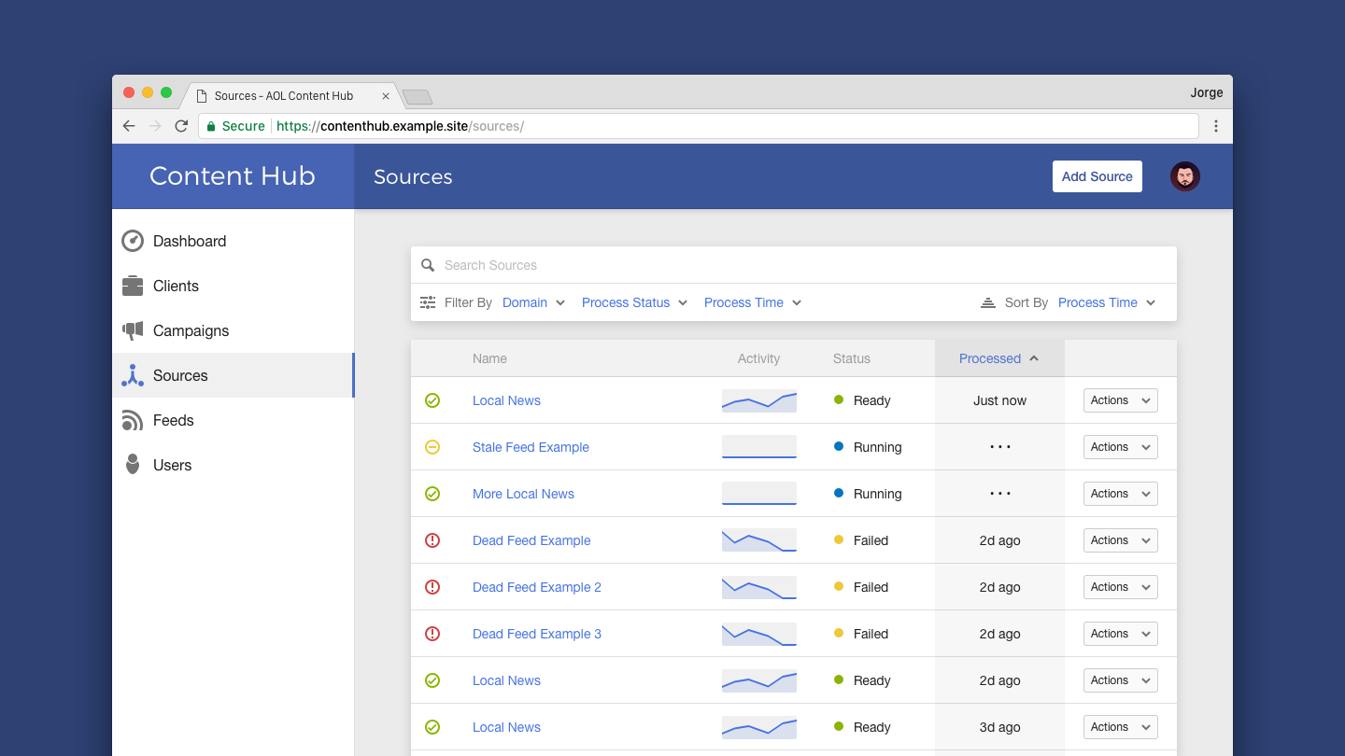1345x756 pixels.
Task: Click the Feeds RSS icon
Action: click(x=133, y=420)
